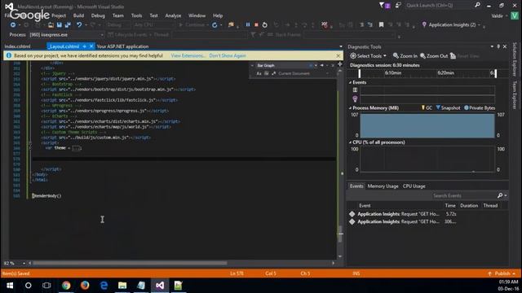Click the Quick Launch search magnifier

(477, 6)
